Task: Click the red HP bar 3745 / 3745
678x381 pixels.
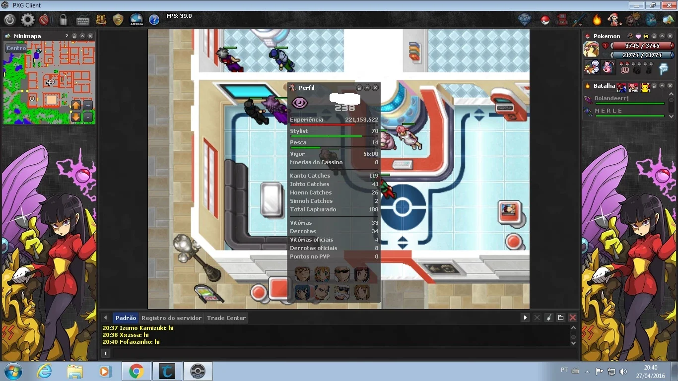Action: [x=642, y=46]
